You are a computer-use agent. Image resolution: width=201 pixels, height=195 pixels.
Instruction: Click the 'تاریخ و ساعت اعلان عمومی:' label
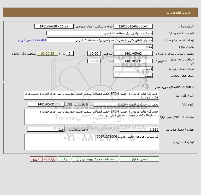94,26
